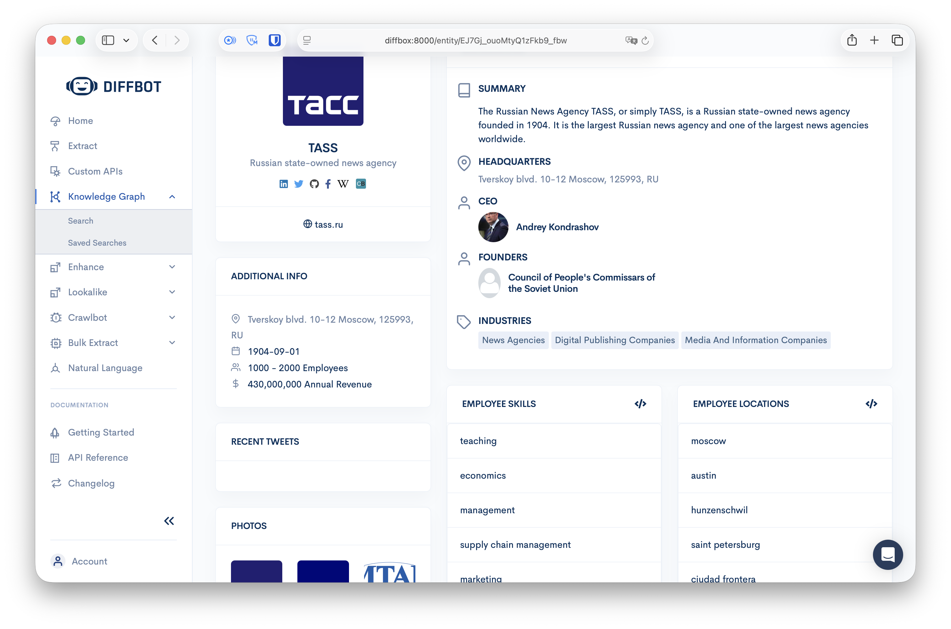Open the Safari share menu
This screenshot has height=629, width=951.
(852, 40)
